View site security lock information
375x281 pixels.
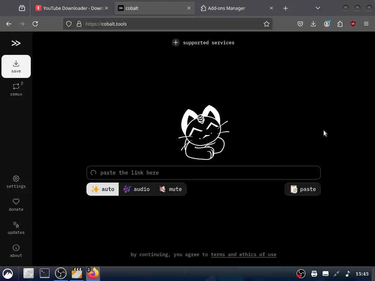click(x=79, y=24)
